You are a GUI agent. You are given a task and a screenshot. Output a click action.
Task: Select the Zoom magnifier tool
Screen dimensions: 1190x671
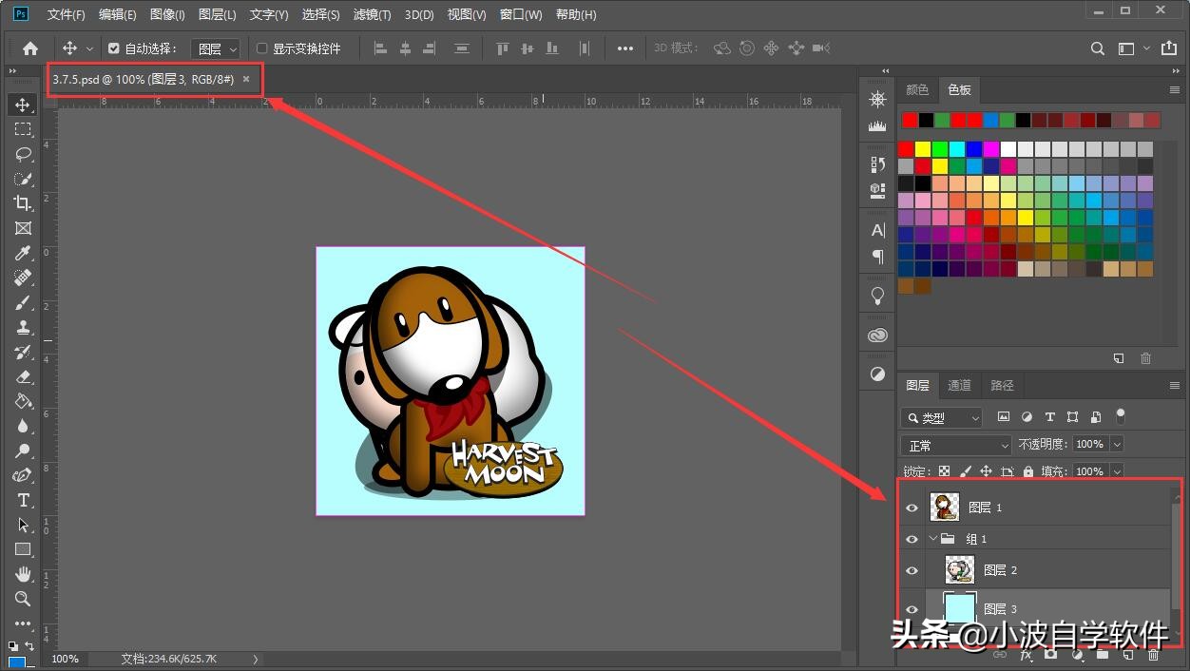point(23,599)
